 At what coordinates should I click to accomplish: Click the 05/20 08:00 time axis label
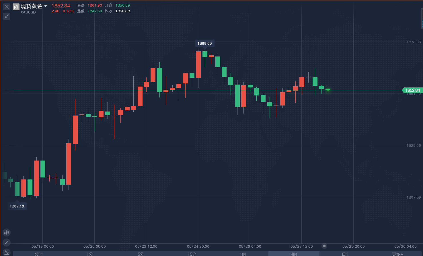point(95,247)
